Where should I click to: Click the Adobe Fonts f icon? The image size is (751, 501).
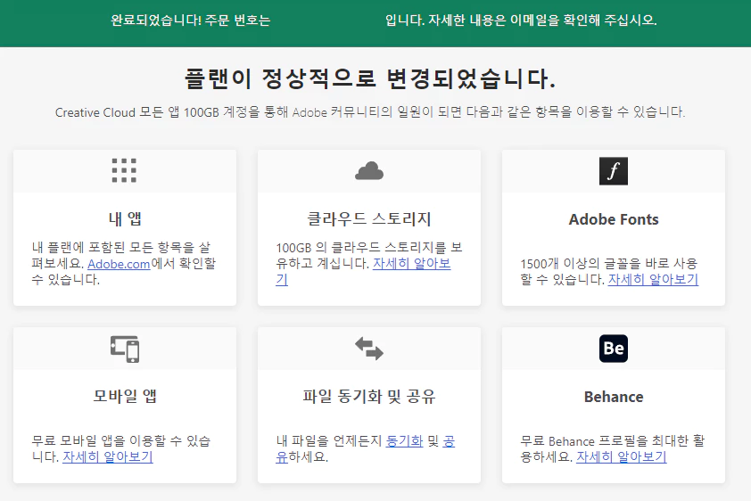614,171
